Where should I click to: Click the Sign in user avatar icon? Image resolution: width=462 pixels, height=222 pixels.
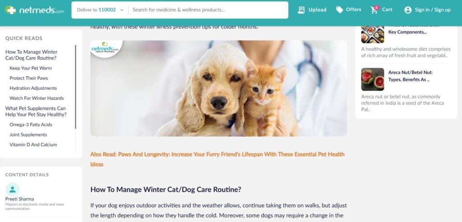pos(408,10)
